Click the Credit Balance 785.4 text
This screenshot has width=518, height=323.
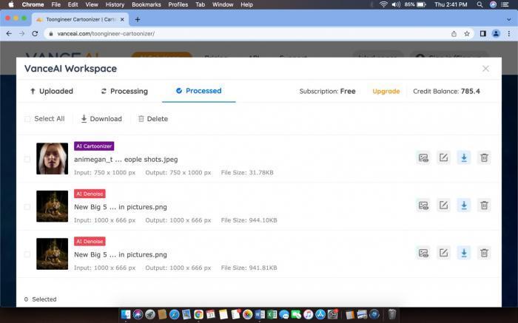446,92
